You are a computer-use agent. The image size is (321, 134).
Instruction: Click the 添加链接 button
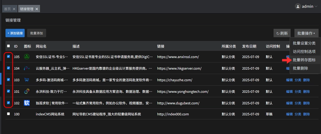[x=15, y=33]
